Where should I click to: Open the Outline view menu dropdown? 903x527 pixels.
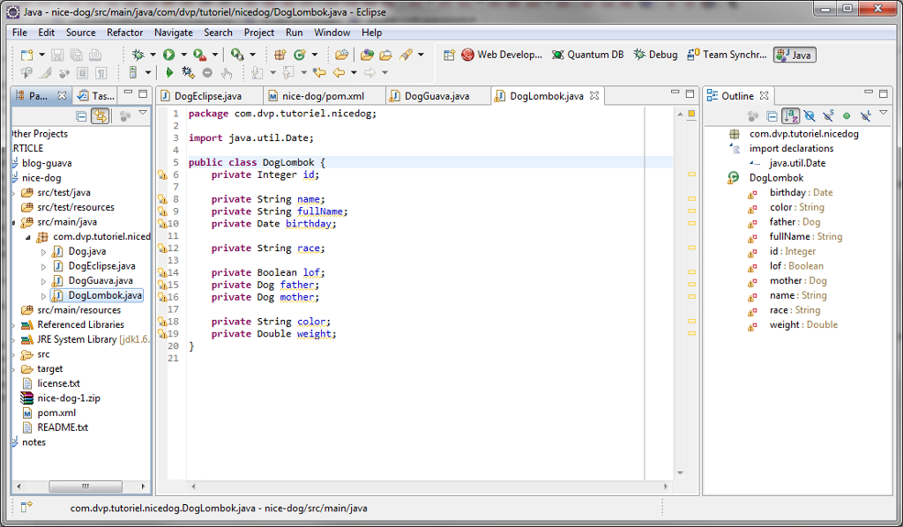884,114
